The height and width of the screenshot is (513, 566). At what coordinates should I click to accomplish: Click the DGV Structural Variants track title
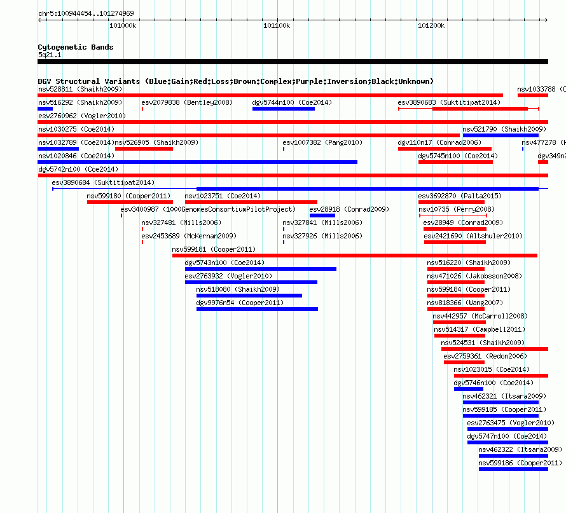pyautogui.click(x=236, y=81)
